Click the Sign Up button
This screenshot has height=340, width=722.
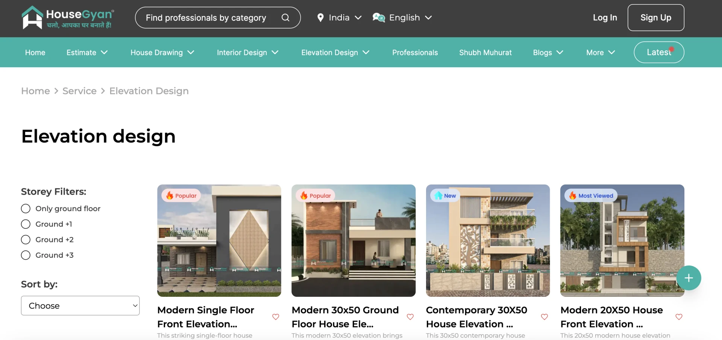(655, 18)
